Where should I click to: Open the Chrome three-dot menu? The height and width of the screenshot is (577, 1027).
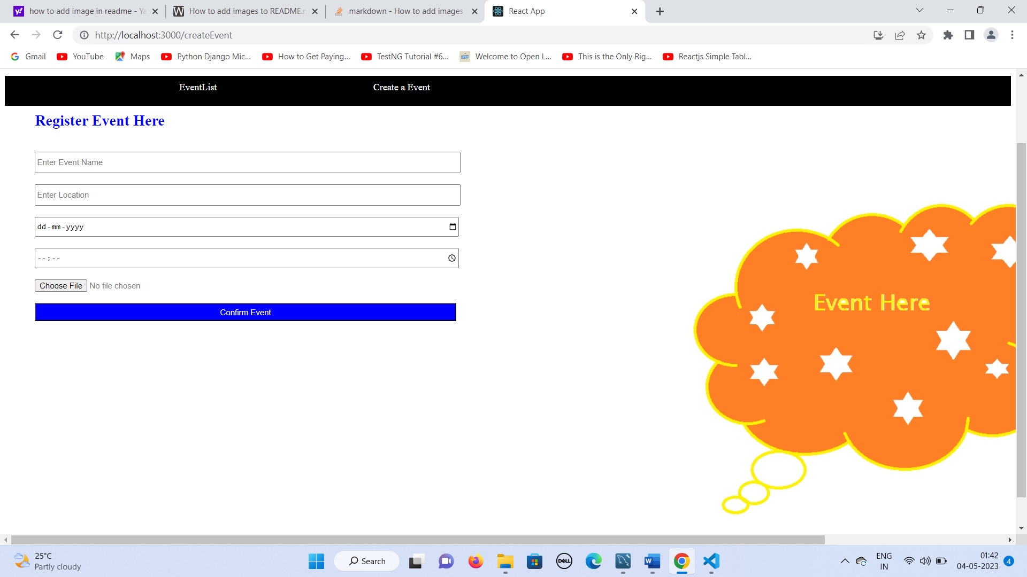1012,35
